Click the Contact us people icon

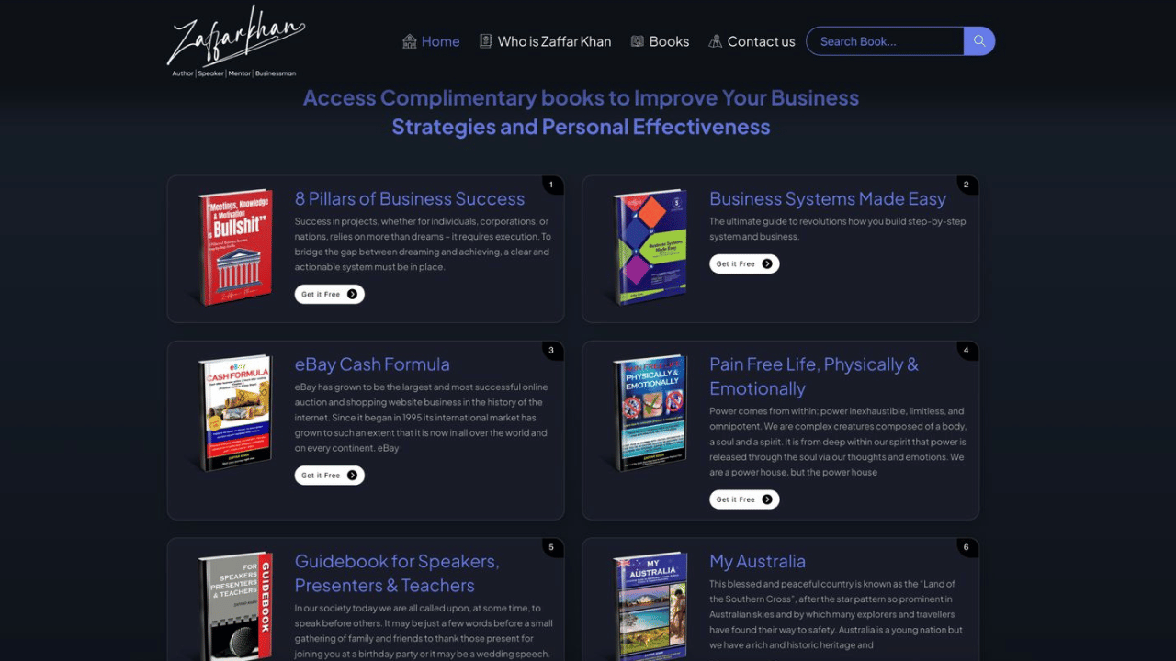click(716, 41)
